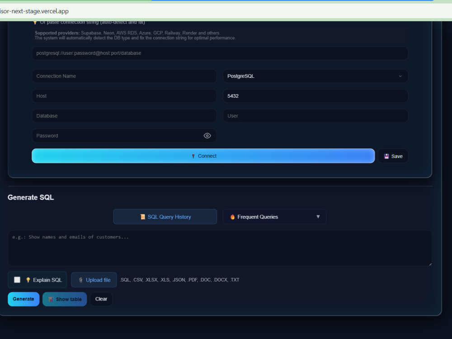Viewport: 452px width, 339px height.
Task: Click the flame icon beside Frequent Queries
Action: pyautogui.click(x=233, y=217)
